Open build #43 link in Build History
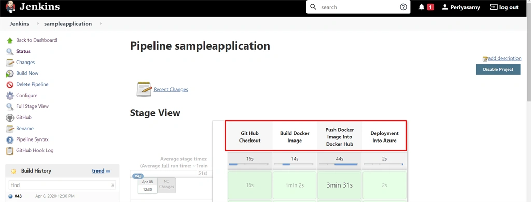The image size is (531, 202). coord(18,196)
